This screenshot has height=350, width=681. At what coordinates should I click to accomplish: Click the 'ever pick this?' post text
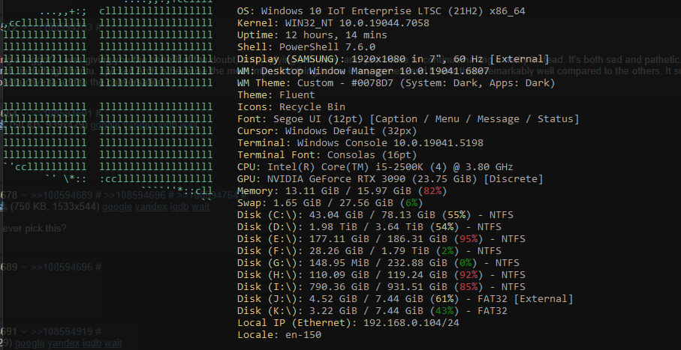[34, 228]
